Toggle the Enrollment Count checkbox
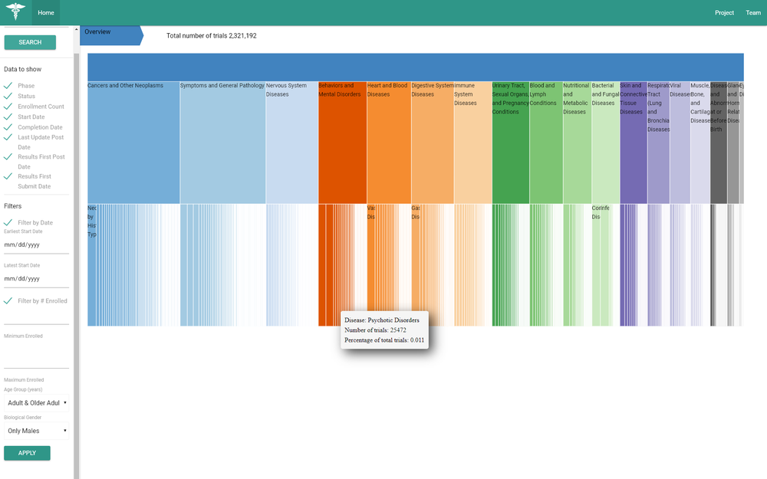Image resolution: width=767 pixels, height=479 pixels. tap(8, 107)
